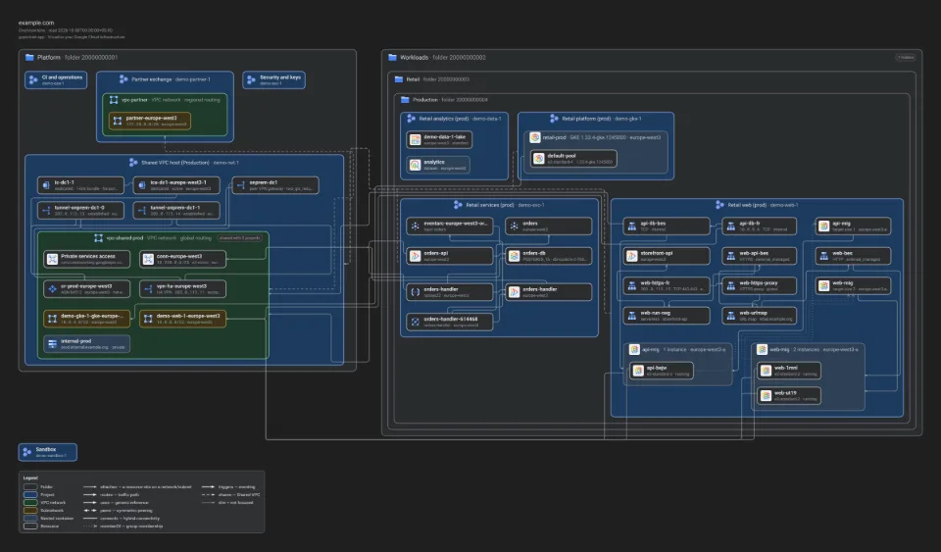941x552 pixels.
Task: Click the tunnel-onprem-dc1-0 tunnel icon
Action: click(46, 211)
